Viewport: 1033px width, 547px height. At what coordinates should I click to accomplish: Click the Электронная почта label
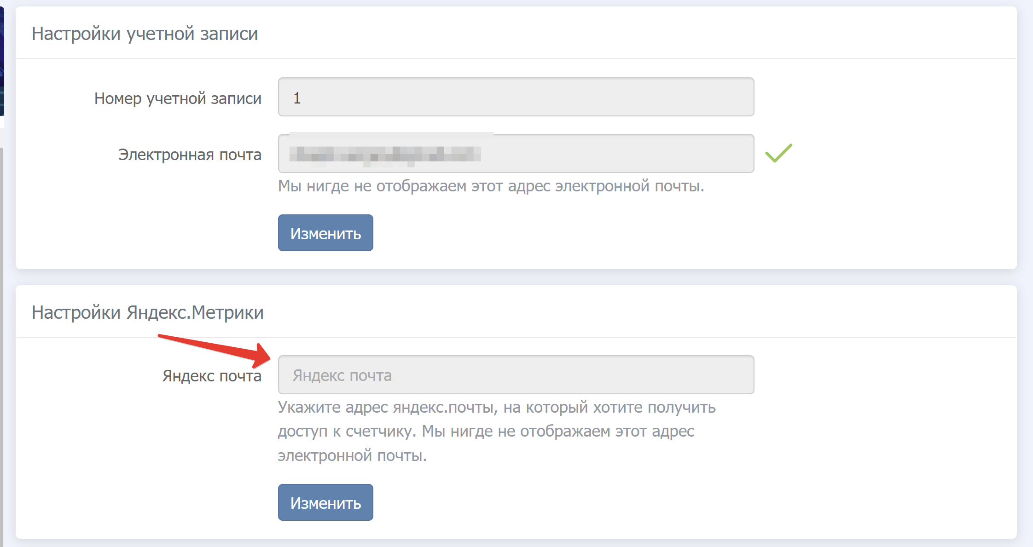coord(190,155)
